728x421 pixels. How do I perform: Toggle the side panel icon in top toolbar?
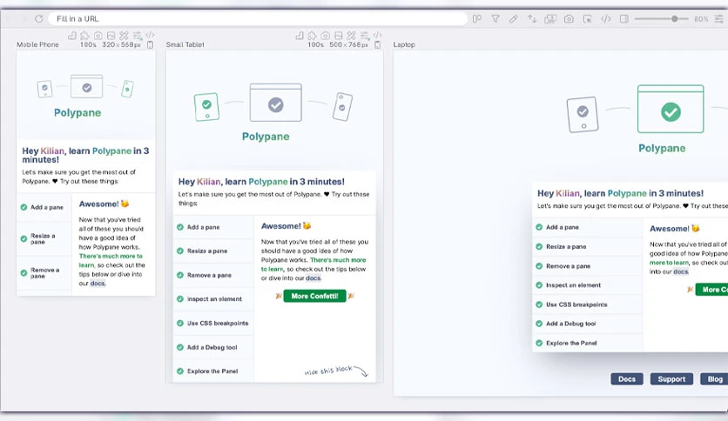click(x=624, y=19)
